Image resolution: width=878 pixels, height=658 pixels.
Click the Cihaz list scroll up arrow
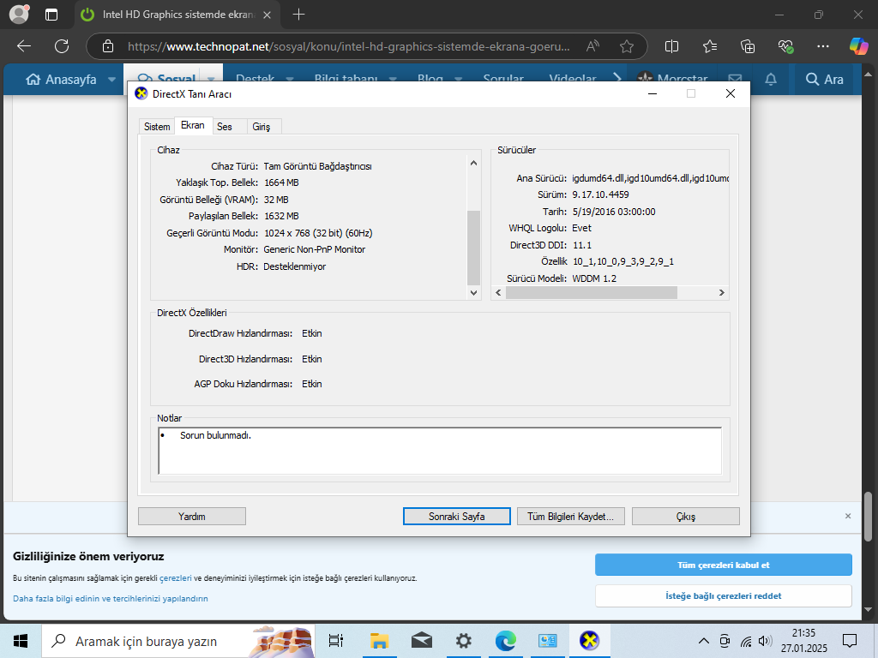[473, 163]
